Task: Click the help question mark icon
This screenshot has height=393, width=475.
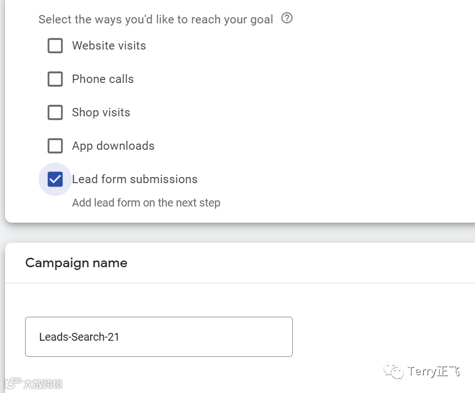Action: (x=287, y=18)
